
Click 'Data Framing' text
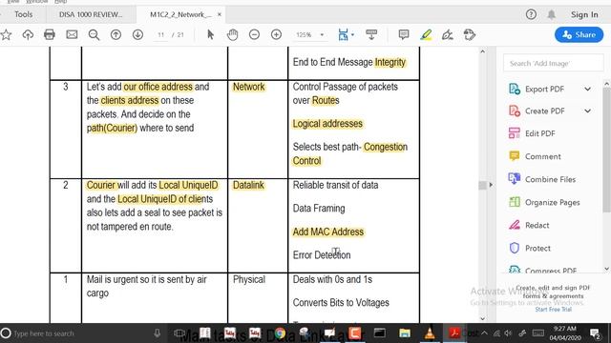point(319,209)
